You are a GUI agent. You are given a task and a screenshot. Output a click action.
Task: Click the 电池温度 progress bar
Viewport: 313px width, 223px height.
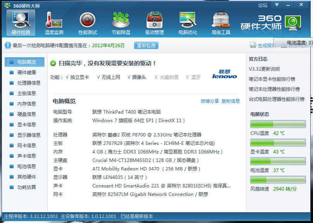(278, 161)
